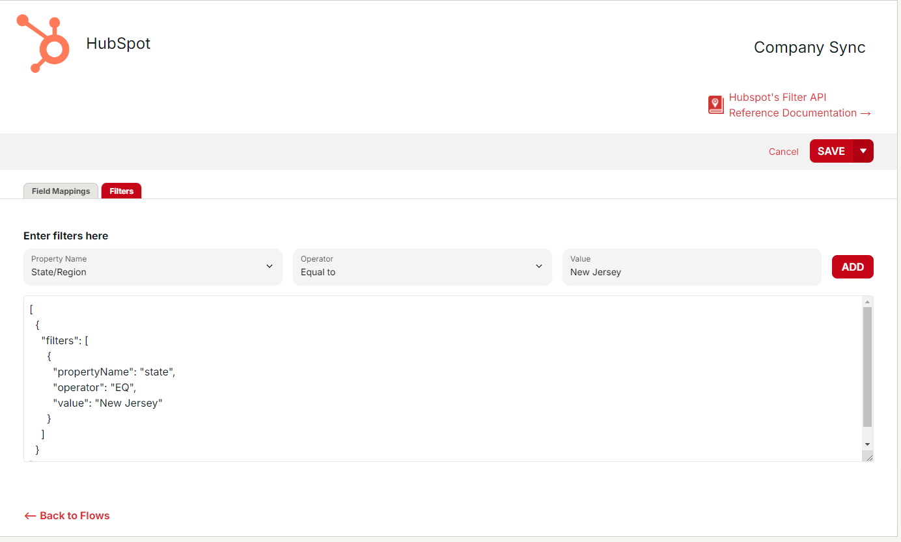Select the Filters tab
Viewport: 901px width, 542px height.
tap(122, 191)
